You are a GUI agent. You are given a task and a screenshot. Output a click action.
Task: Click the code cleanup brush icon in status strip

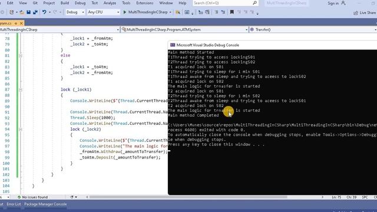(x=72, y=197)
